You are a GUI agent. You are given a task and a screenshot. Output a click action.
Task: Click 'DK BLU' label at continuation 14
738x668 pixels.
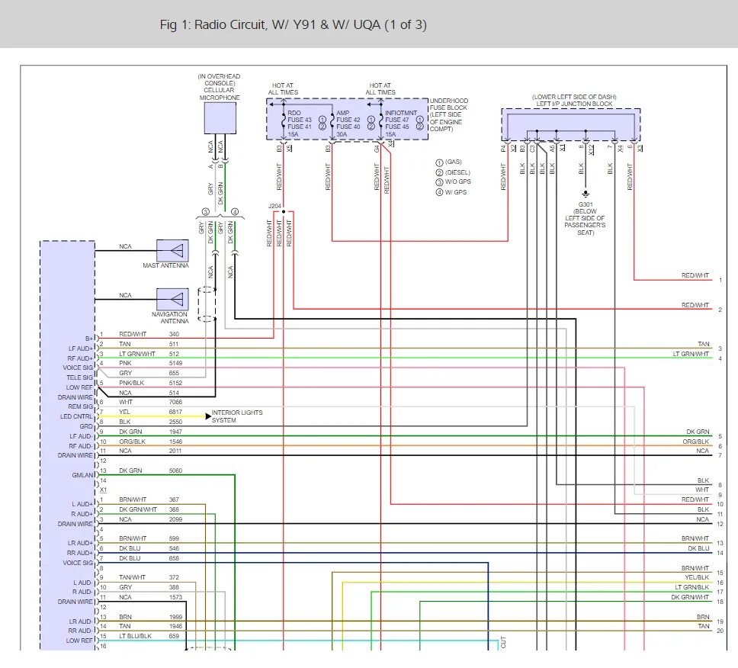click(x=698, y=548)
